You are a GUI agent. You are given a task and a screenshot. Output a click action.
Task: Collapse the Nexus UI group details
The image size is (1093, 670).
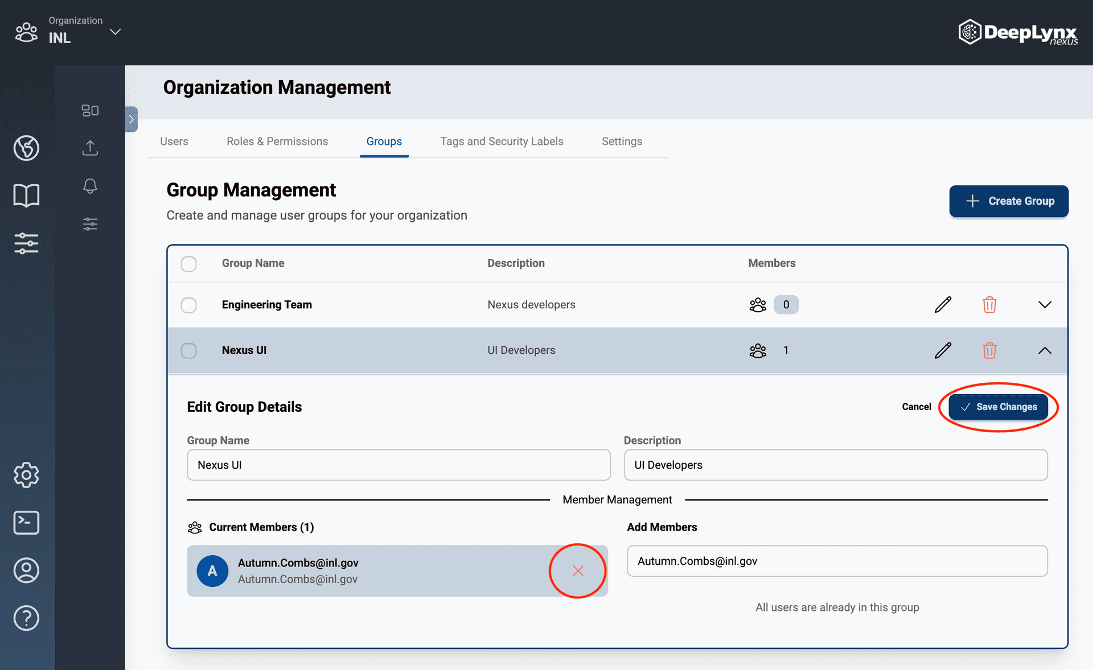click(x=1045, y=350)
